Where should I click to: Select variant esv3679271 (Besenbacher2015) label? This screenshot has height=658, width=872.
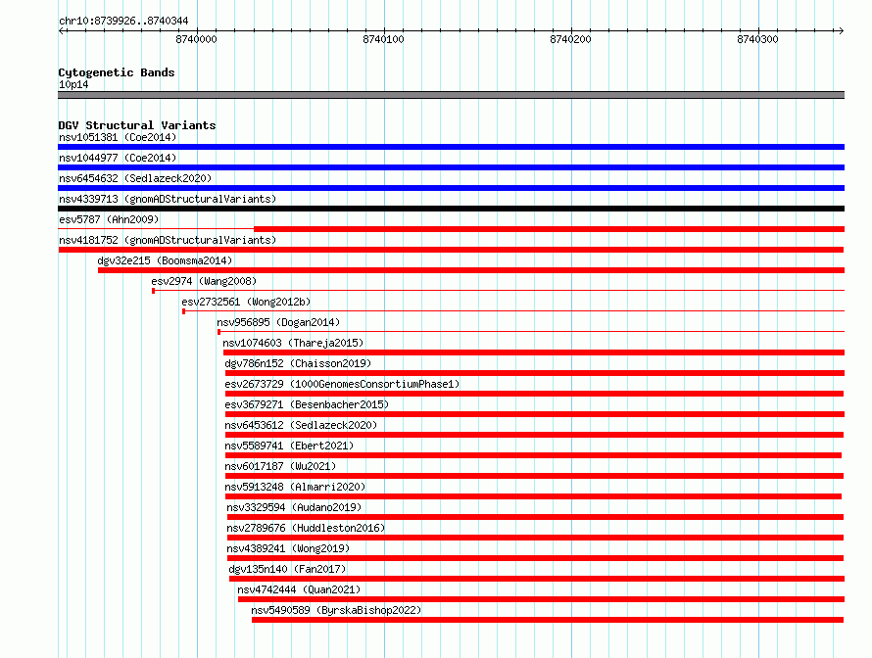307,404
